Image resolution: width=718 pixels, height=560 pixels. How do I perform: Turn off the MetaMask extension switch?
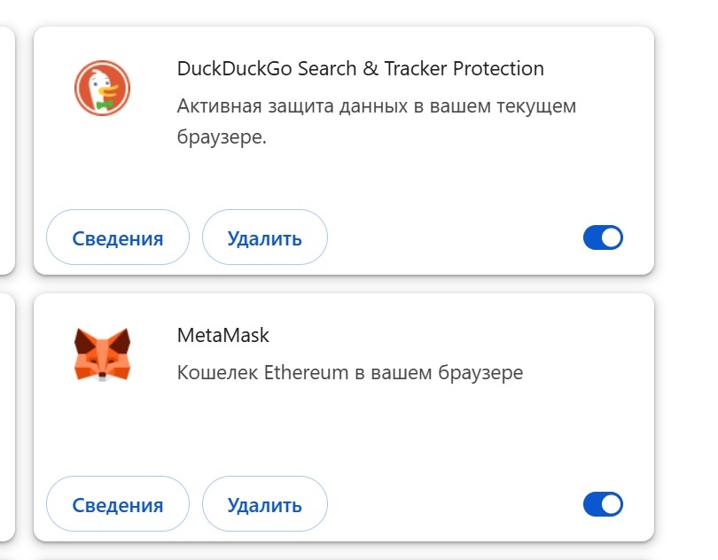(603, 504)
